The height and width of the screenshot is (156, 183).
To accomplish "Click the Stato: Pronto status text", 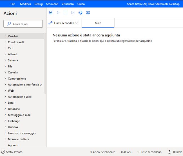I will [14, 152].
